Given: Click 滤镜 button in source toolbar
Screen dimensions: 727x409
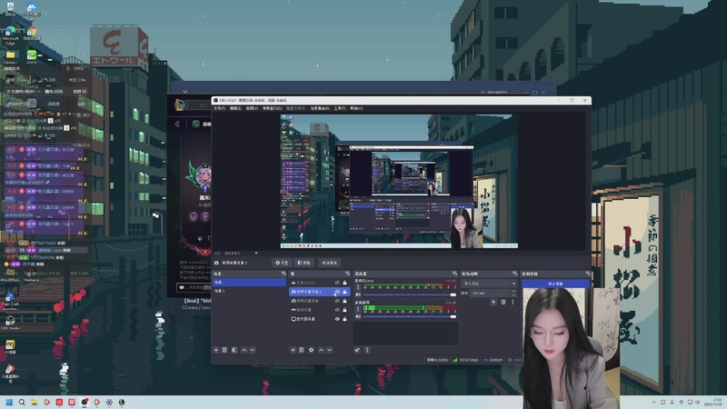Looking at the screenshot, I should [304, 263].
